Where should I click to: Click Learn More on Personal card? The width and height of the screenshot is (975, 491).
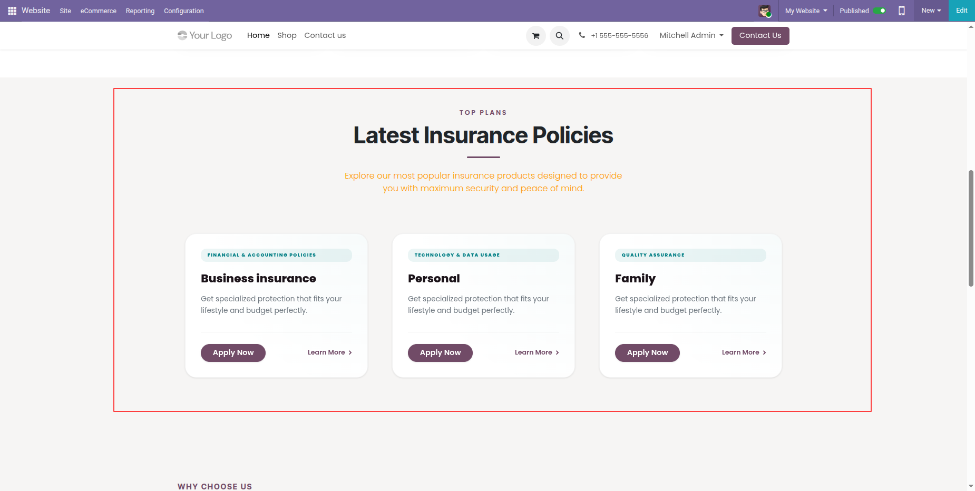pyautogui.click(x=533, y=352)
